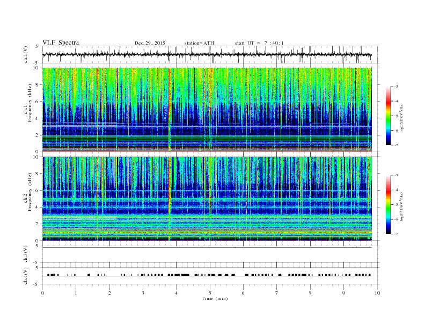Viewport: 425px width, 329px height.
Task: Click the red burst near 3.8 min in ch.1 spectrogram
Action: coord(170,109)
